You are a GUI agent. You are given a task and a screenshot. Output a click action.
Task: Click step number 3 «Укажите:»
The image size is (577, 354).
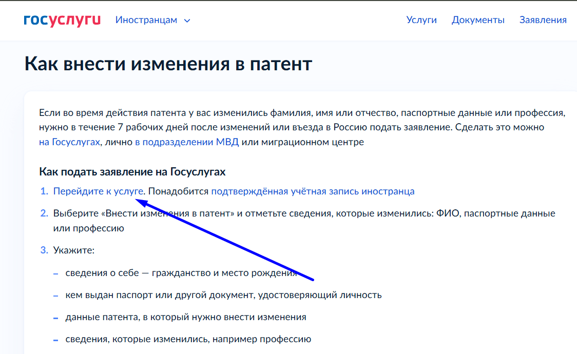pos(73,250)
